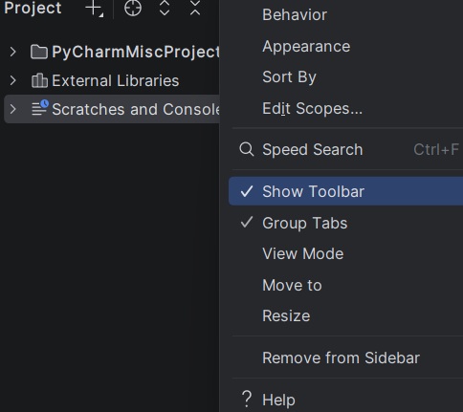
Task: Click the Scratches and Consoles icon
Action: tap(40, 108)
